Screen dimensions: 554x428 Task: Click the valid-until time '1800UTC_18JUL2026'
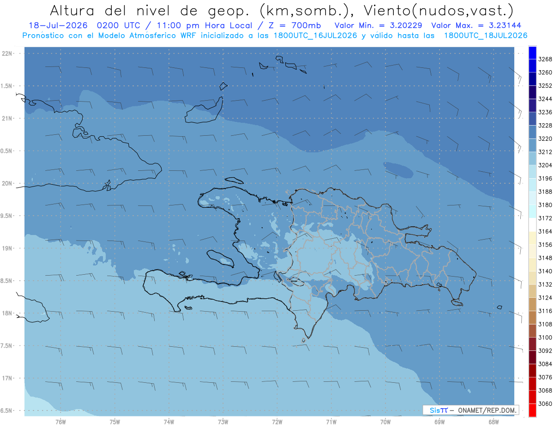click(486, 36)
